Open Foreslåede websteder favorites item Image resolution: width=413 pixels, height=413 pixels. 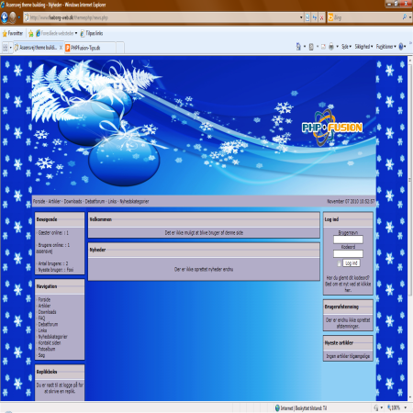56,33
